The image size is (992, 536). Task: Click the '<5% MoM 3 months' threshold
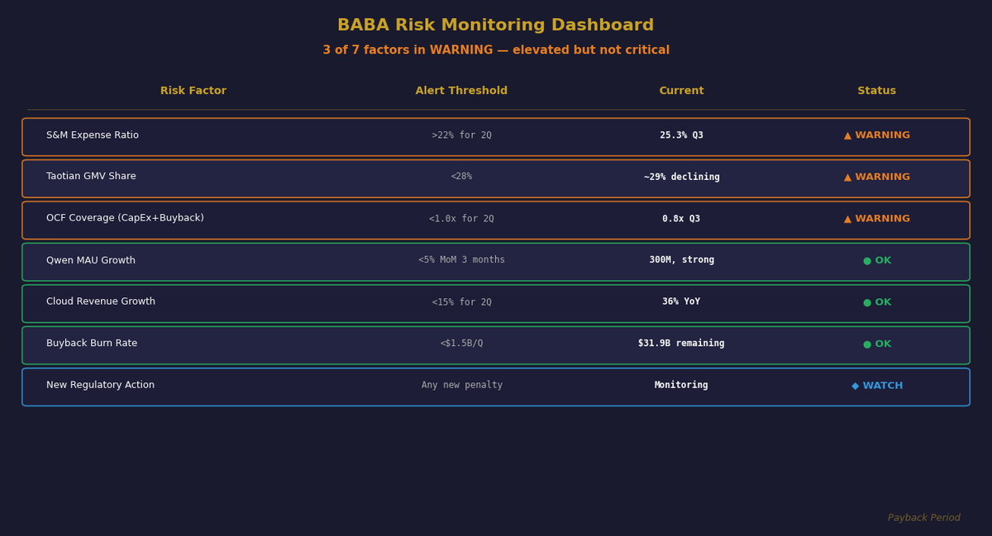(461, 260)
